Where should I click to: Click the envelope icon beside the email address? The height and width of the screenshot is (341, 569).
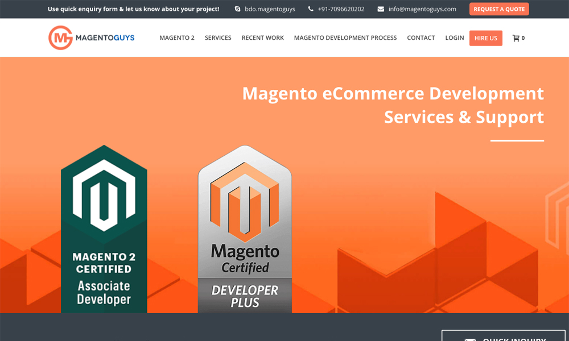(382, 9)
